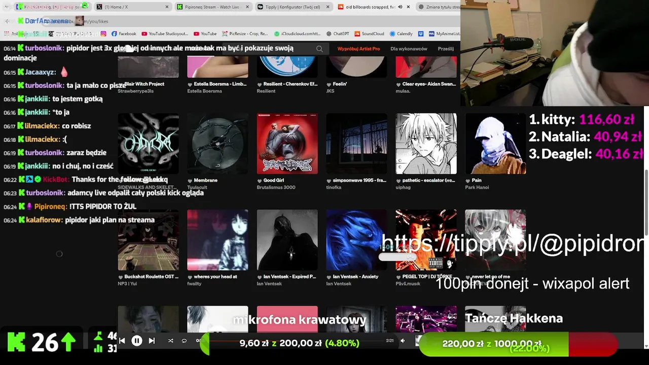Viewport: 649px width, 365px height.
Task: Close the (1) Home / X tab
Action: pos(167,7)
